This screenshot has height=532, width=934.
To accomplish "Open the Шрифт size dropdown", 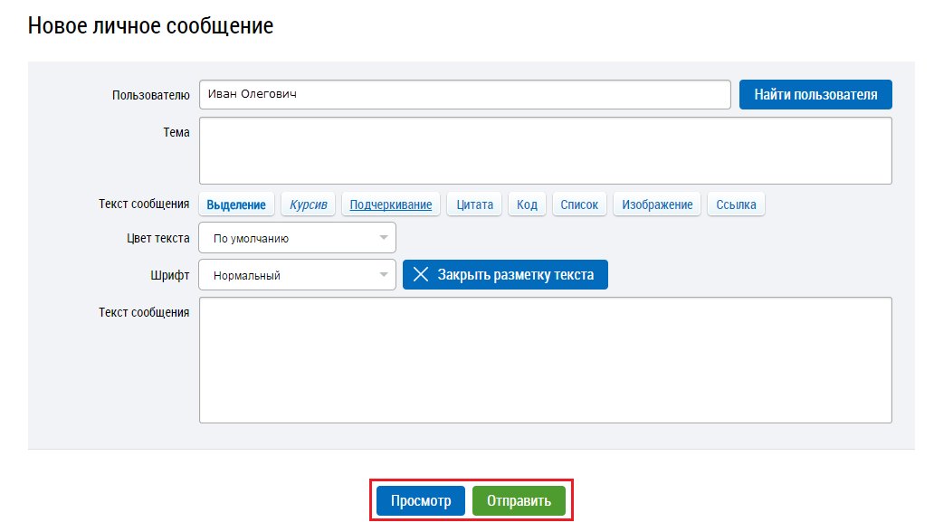I will 297,276.
